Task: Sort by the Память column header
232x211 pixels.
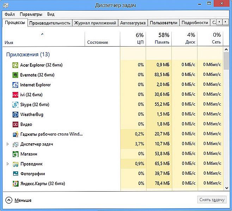Action: 159,38
